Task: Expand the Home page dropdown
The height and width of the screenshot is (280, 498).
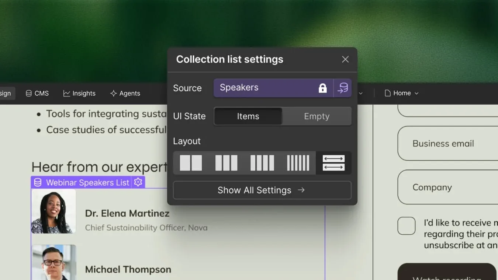Action: (402, 93)
